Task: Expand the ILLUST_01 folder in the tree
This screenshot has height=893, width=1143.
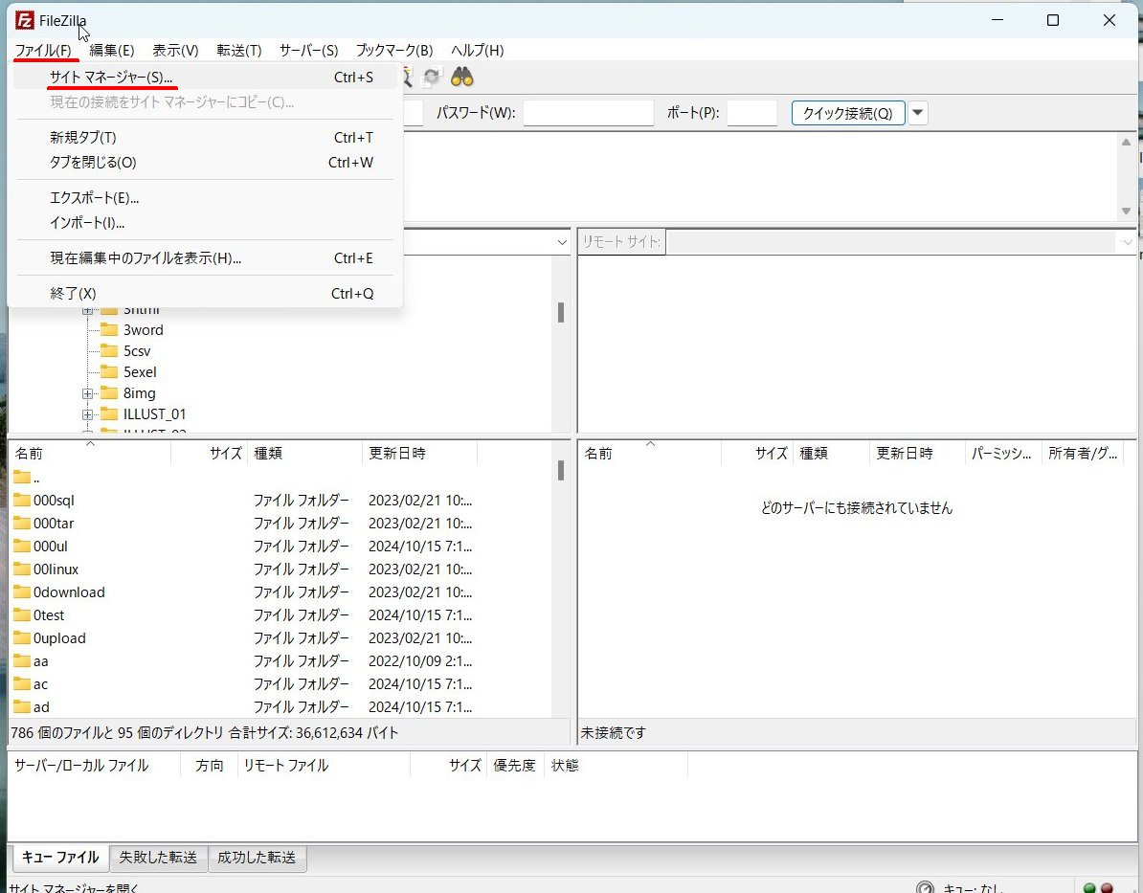Action: pos(87,414)
